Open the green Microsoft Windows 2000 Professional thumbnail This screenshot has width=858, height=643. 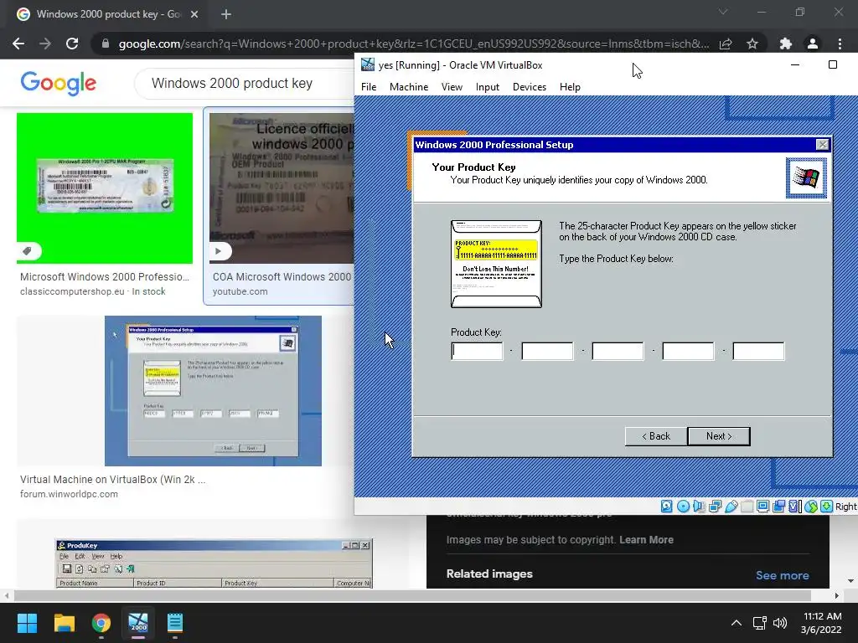[105, 188]
